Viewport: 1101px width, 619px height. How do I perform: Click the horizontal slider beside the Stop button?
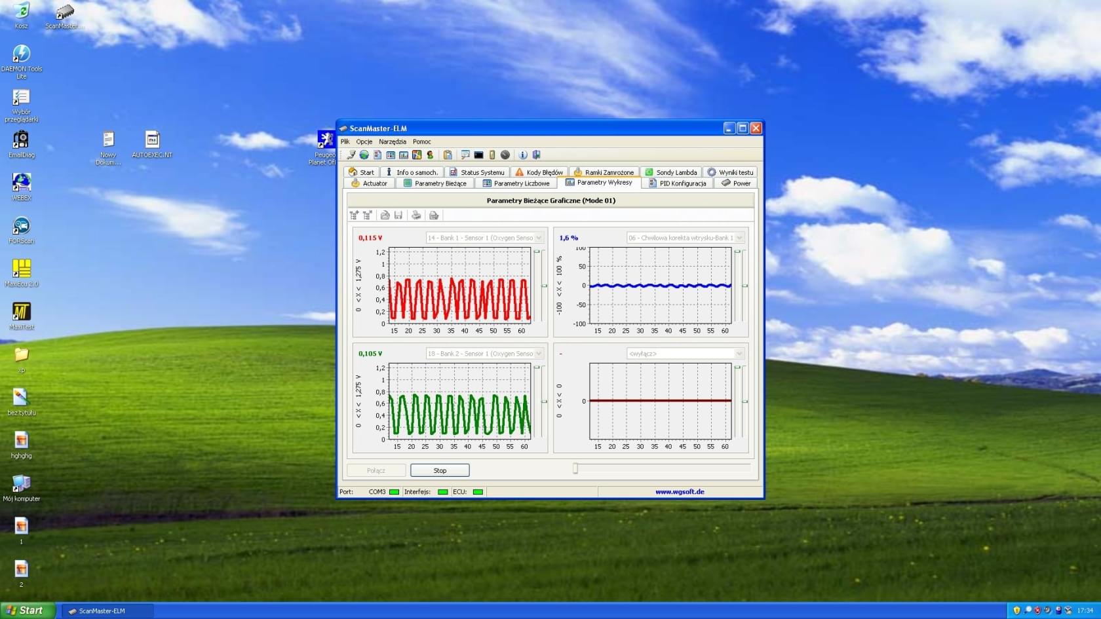tap(662, 468)
